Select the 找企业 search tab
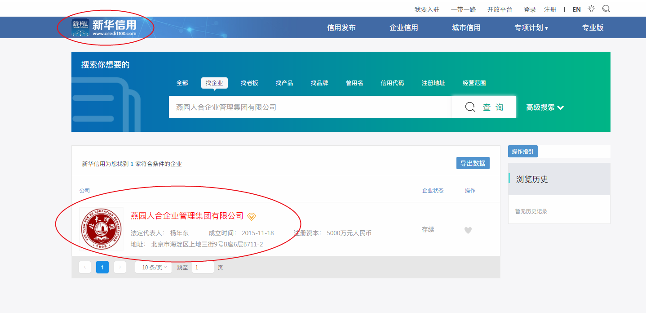Viewport: 646px width, 313px height. point(214,83)
